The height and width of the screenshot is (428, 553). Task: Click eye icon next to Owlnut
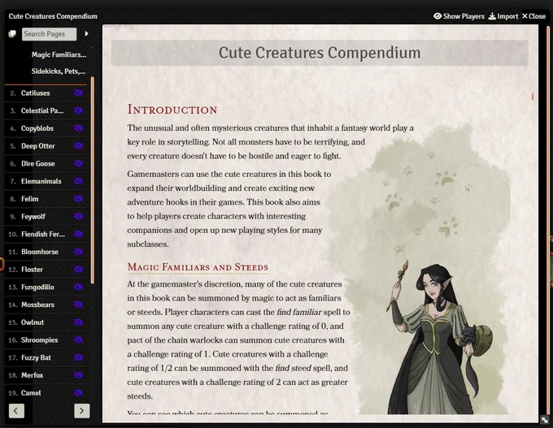pyautogui.click(x=78, y=322)
